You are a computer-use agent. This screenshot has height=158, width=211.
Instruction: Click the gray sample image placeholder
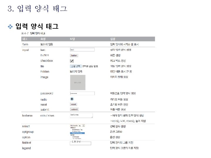(x=78, y=83)
